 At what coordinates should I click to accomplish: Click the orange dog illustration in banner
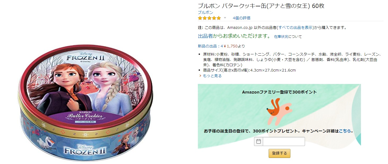click(x=279, y=112)
